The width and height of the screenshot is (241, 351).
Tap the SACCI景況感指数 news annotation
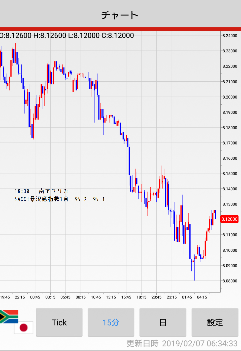pyautogui.click(x=59, y=199)
